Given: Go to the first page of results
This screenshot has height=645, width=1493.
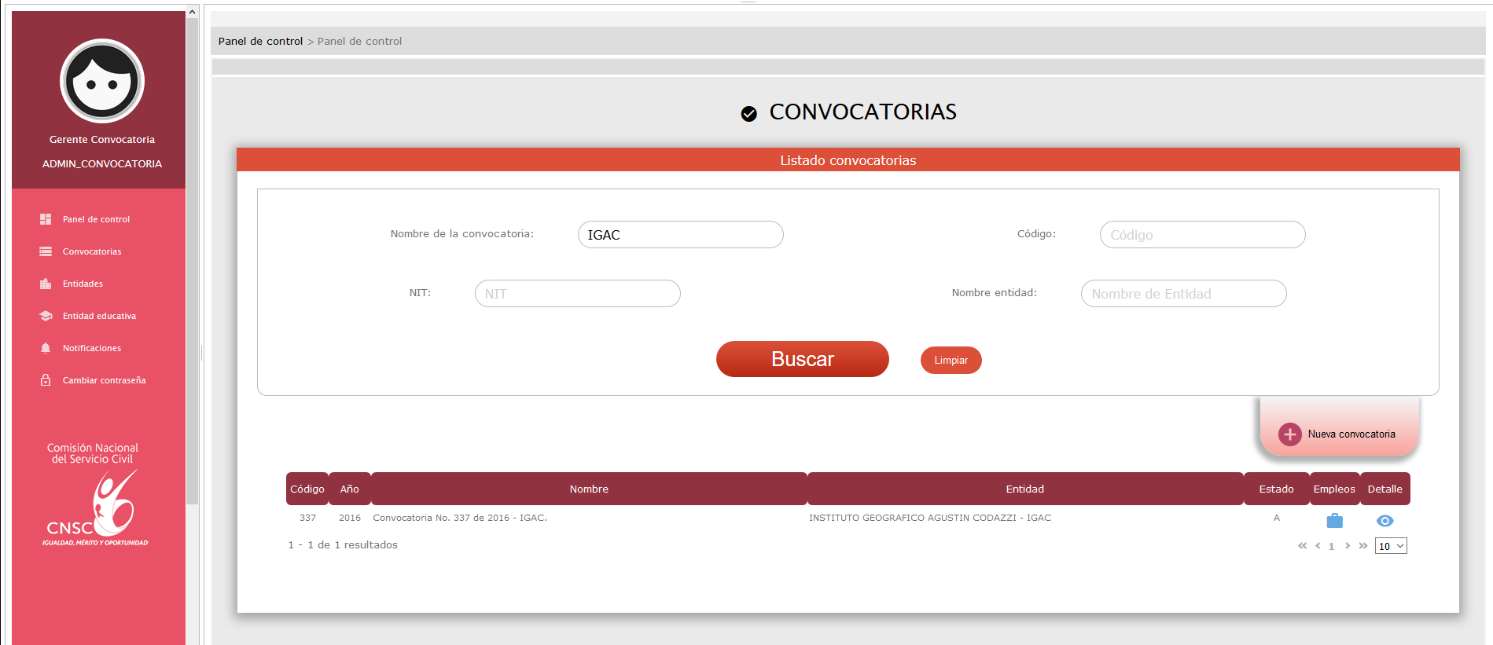Looking at the screenshot, I should [x=1302, y=545].
